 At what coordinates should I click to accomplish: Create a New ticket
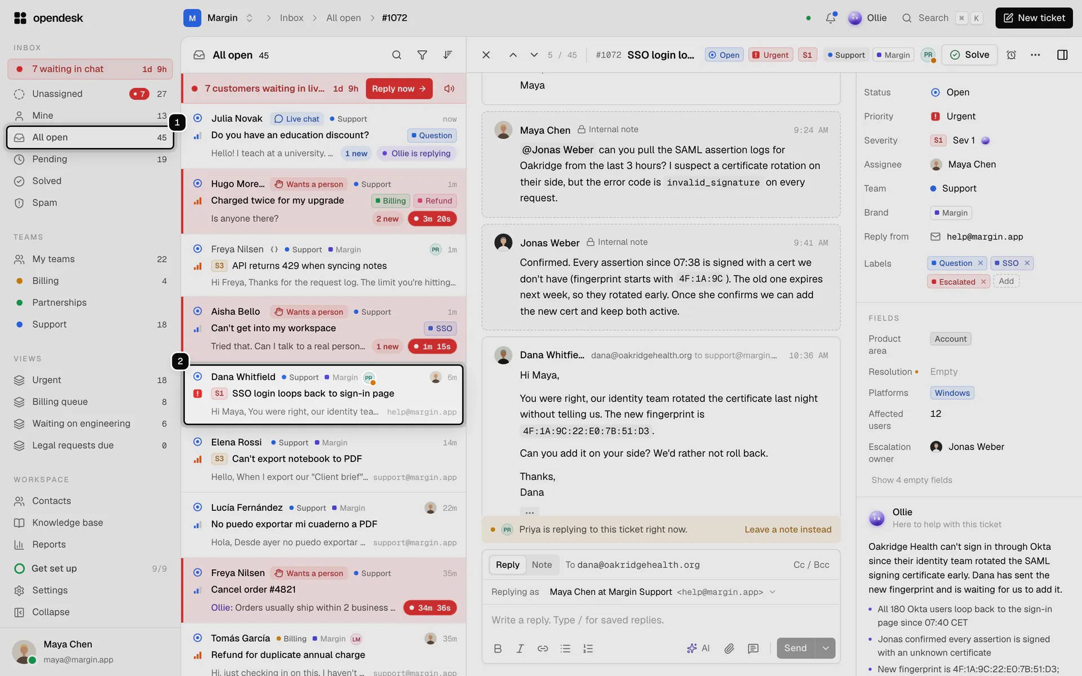point(1034,18)
